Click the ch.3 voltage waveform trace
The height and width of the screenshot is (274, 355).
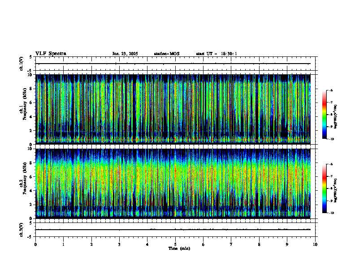(173, 230)
